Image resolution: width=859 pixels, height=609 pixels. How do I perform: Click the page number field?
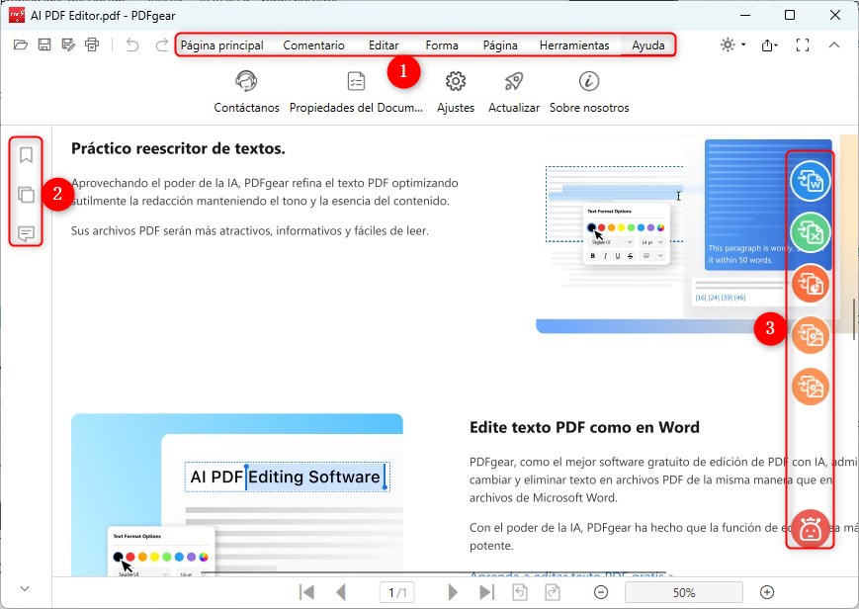397,592
